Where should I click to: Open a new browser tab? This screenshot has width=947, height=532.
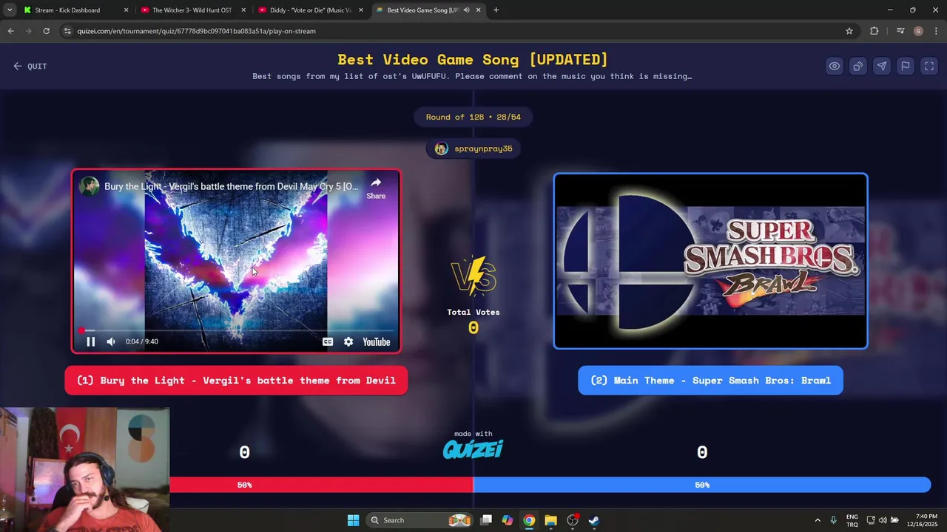pyautogui.click(x=496, y=10)
